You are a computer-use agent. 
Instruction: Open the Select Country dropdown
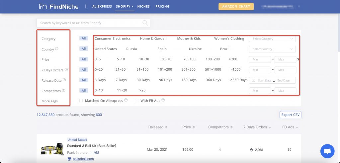[x=272, y=49]
